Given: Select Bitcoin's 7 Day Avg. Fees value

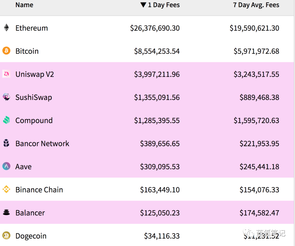Looking at the screenshot, I should coord(256,51).
